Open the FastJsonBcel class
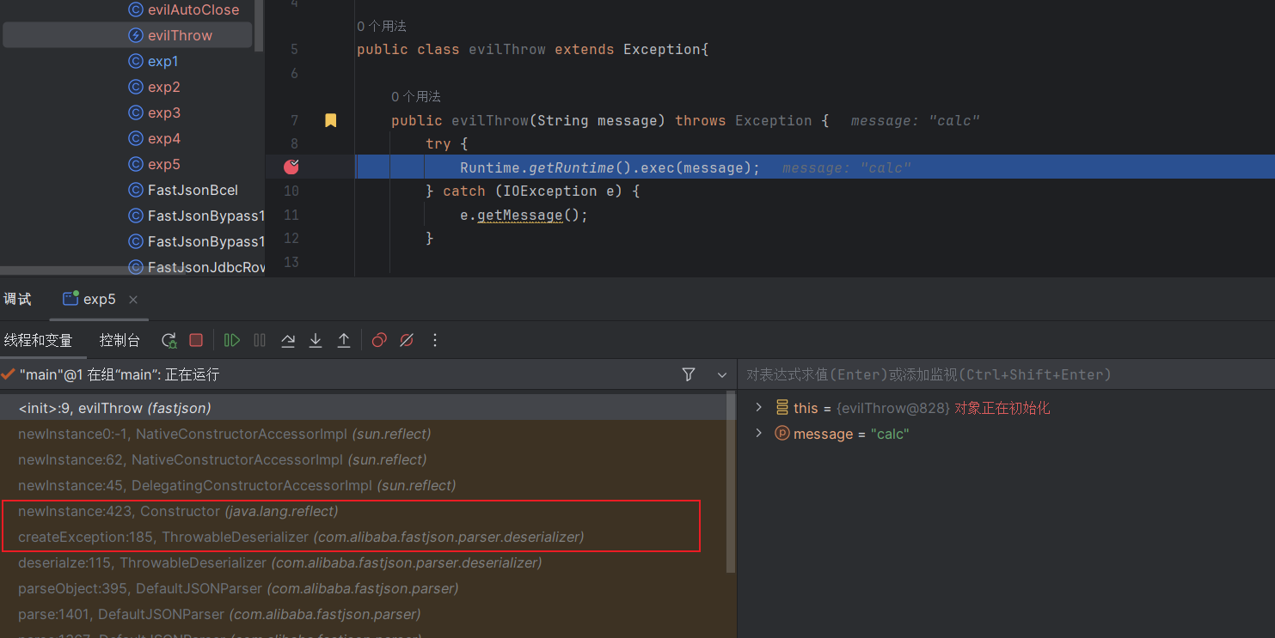This screenshot has width=1275, height=638. pyautogui.click(x=193, y=190)
